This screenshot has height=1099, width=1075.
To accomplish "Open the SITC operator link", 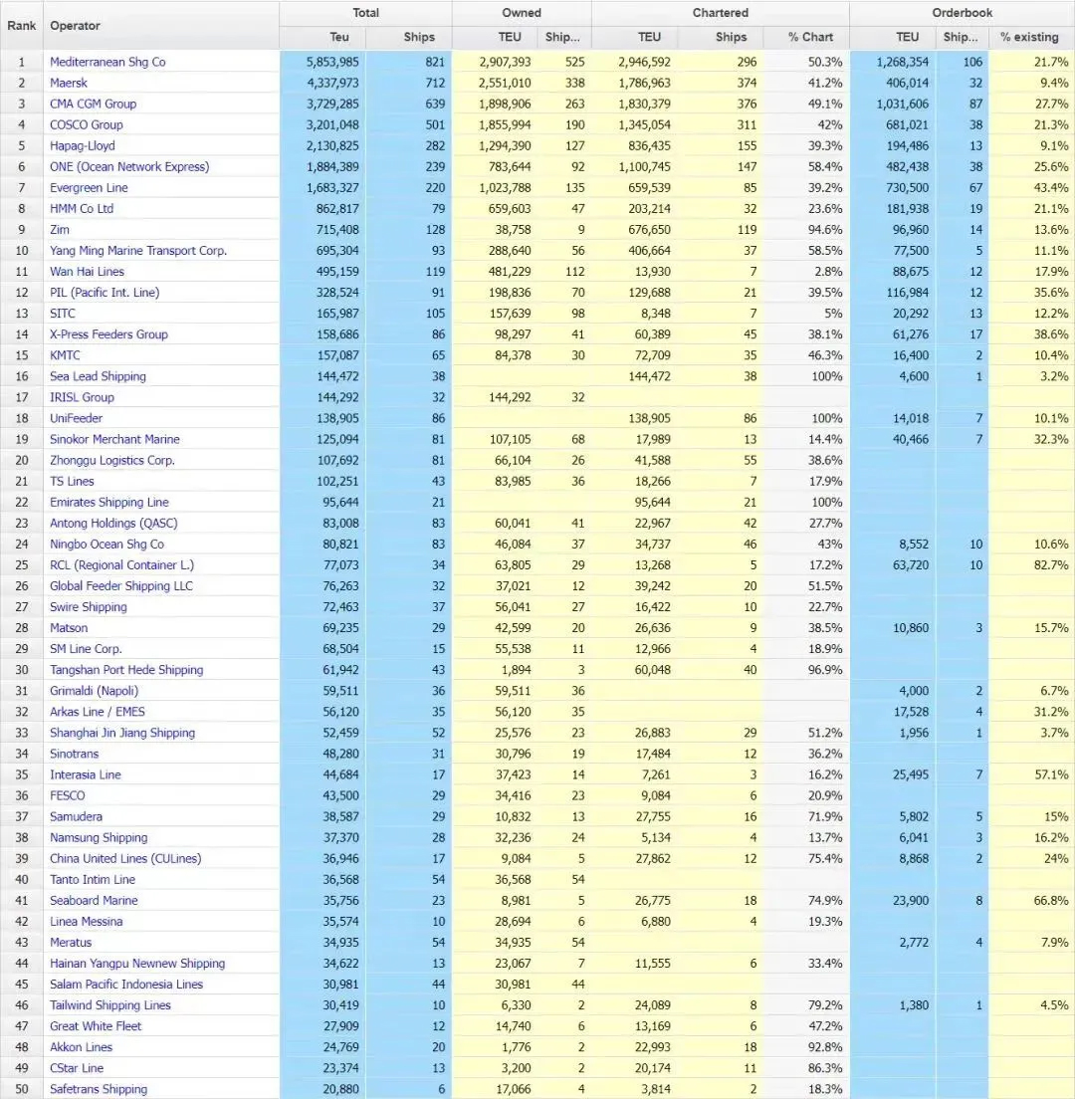I will (63, 314).
